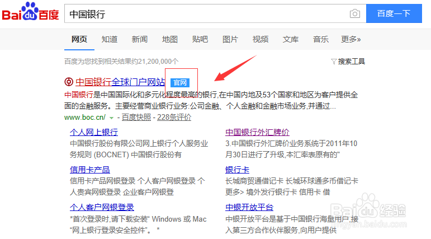Open image search with the camera icon
This screenshot has width=431, height=239.
pyautogui.click(x=355, y=13)
